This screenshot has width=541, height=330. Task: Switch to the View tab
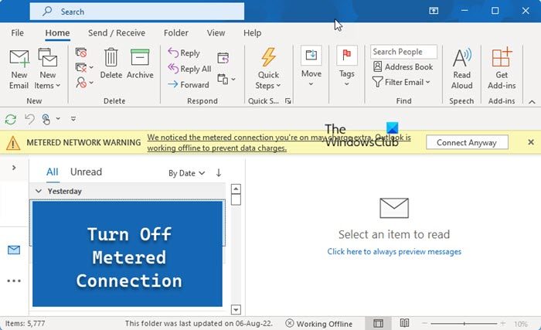coord(216,32)
